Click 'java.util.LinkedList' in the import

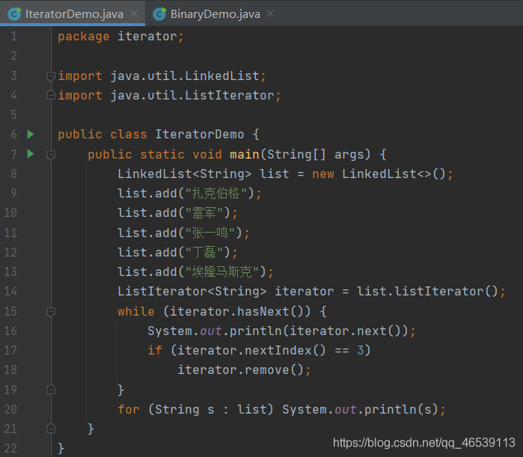(x=185, y=76)
